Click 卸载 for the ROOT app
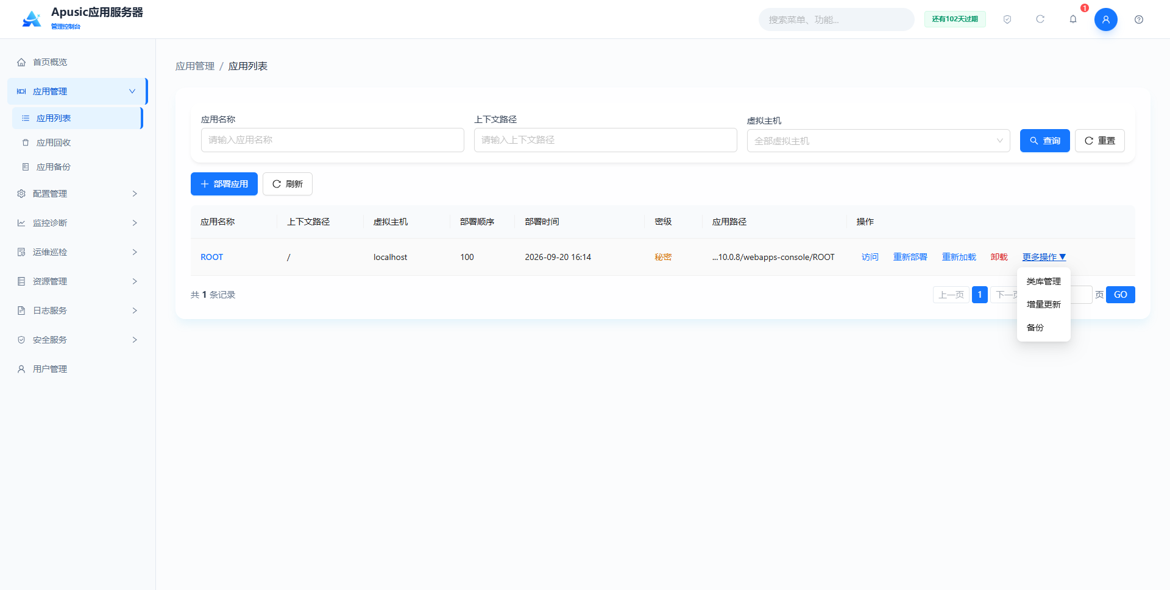The width and height of the screenshot is (1170, 590). pyautogui.click(x=999, y=257)
